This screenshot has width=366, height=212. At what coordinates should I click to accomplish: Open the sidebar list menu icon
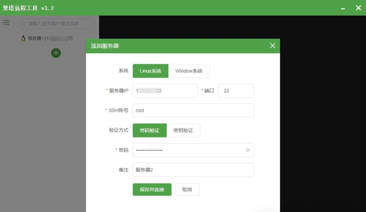pos(6,22)
